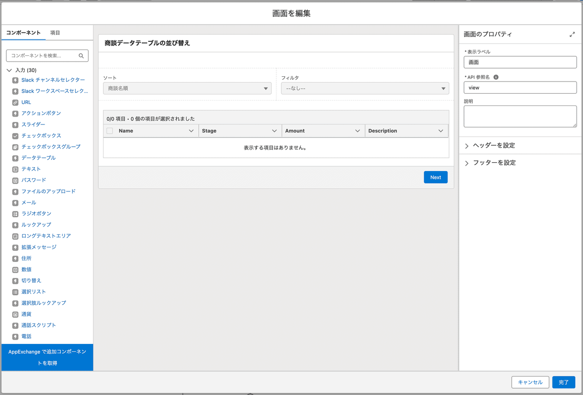583x395 pixels.
Task: Open the Name column menu chevron
Action: pos(191,131)
